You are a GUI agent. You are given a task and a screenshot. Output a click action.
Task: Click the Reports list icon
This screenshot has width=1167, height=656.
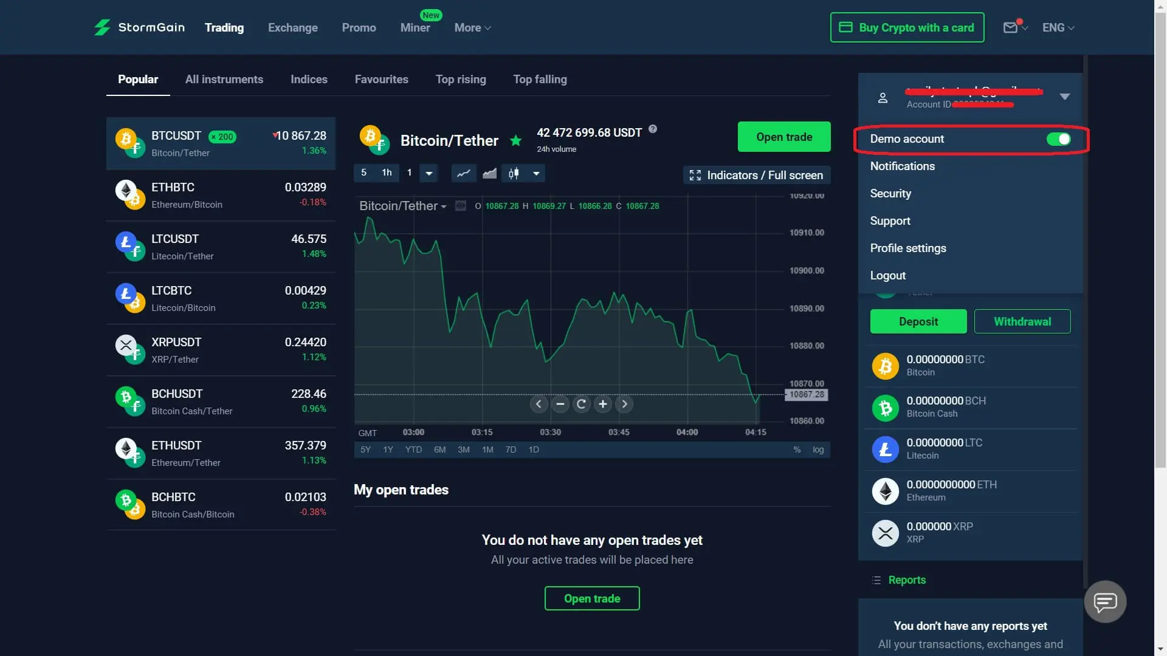coord(876,580)
